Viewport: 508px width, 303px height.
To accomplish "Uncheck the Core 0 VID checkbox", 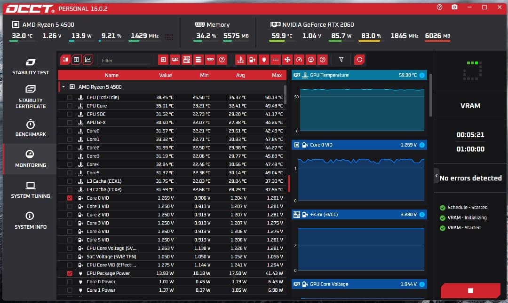I will (x=70, y=198).
